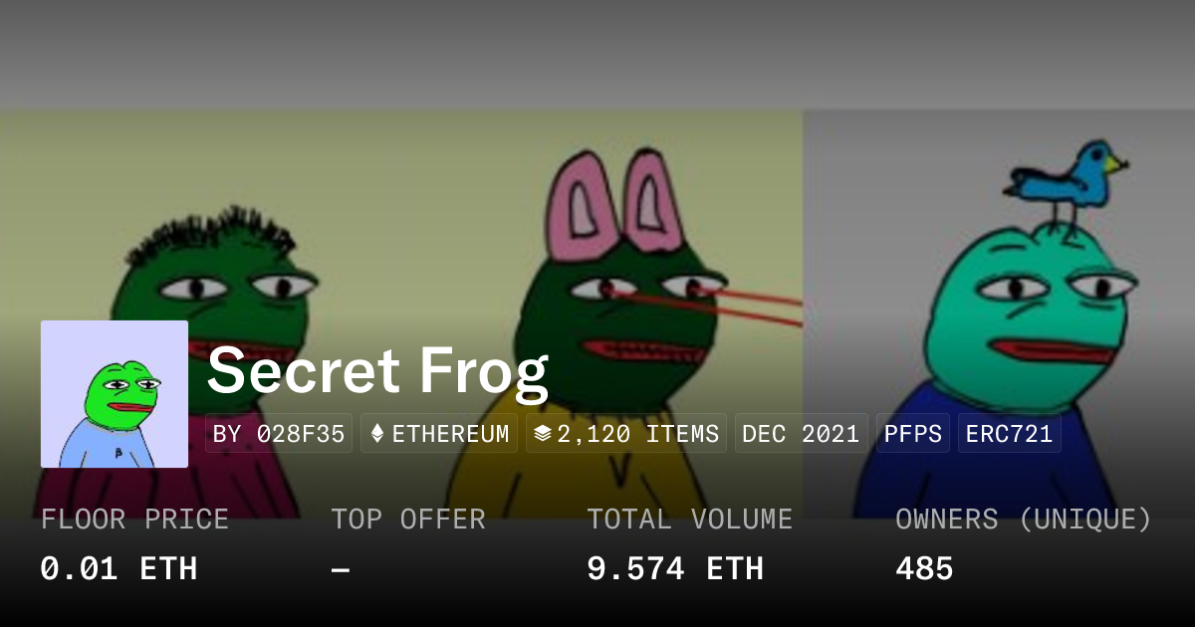Click the ERC721 token standard tag

[1010, 434]
